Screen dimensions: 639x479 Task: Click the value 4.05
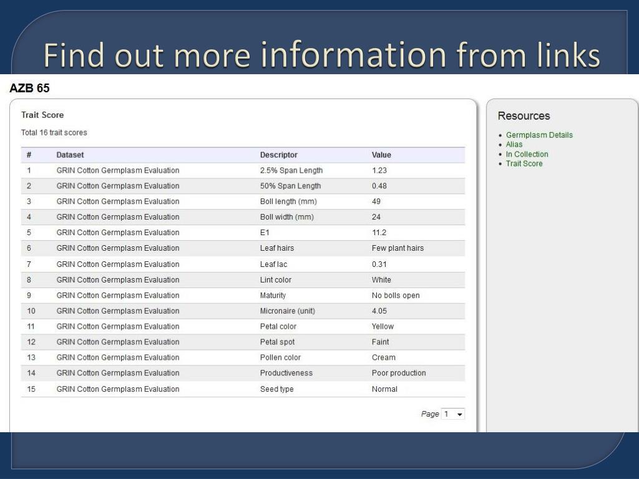click(x=379, y=311)
